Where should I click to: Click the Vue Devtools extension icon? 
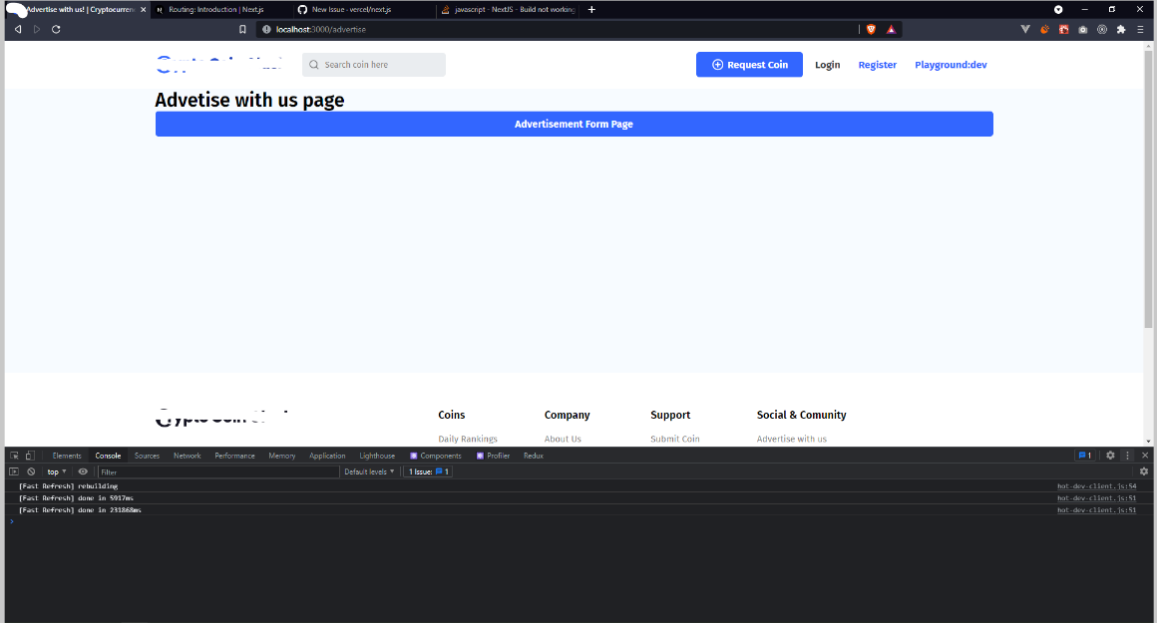coord(1025,29)
